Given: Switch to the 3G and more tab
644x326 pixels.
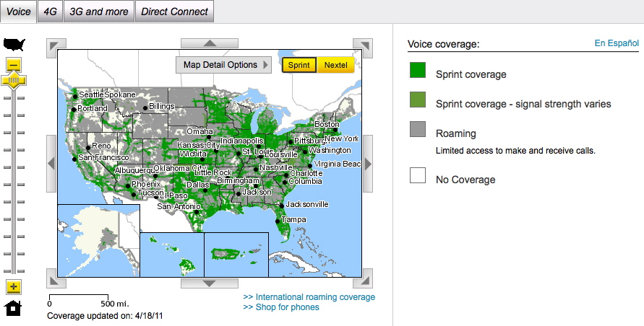Looking at the screenshot, I should pos(98,12).
